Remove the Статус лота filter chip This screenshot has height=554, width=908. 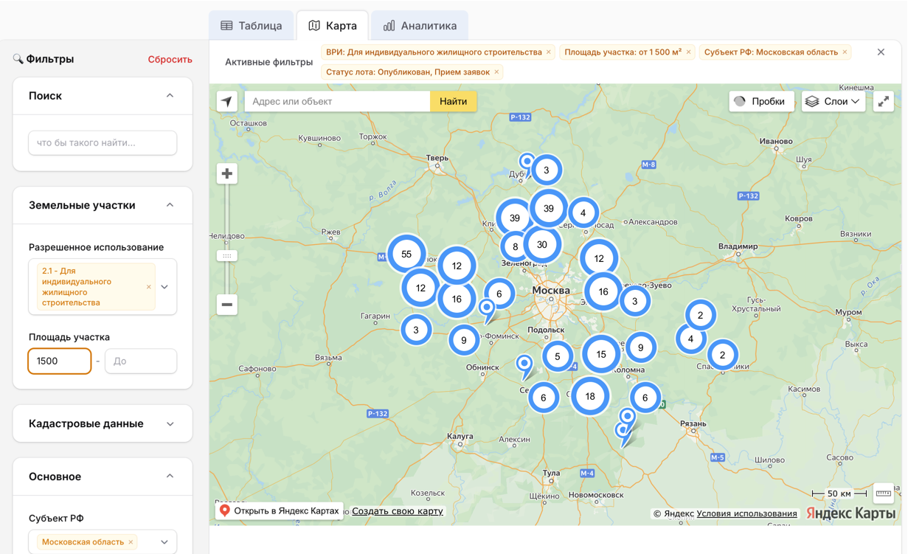pyautogui.click(x=496, y=72)
